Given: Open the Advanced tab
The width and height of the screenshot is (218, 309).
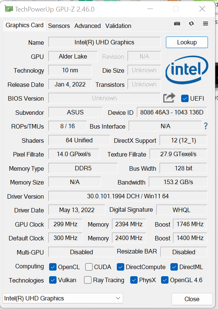Looking at the screenshot, I should (x=87, y=26).
